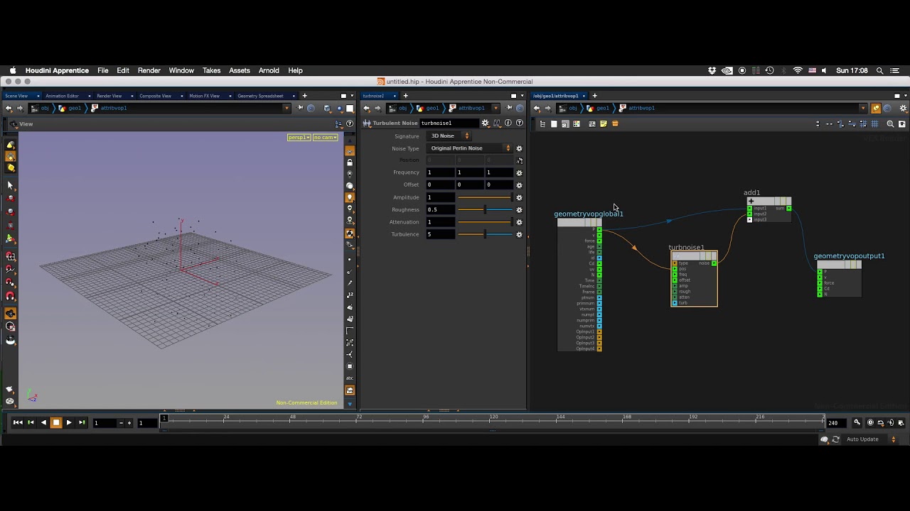
Task: Switch to Geometry Spreadsheet tab
Action: tap(260, 96)
